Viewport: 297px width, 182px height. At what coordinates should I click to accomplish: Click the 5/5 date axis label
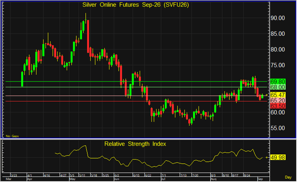(x=72, y=175)
